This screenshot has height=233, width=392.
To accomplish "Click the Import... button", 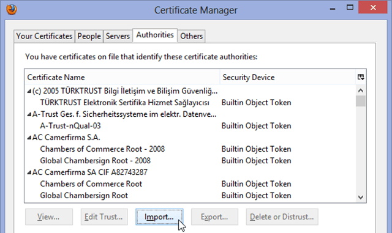I will point(159,216).
